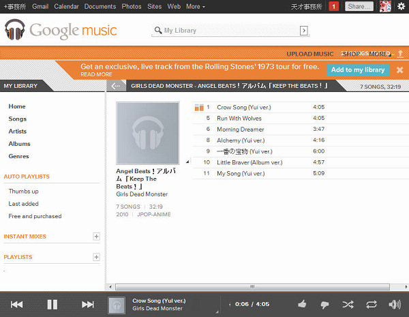Open the READ MORE link
The width and height of the screenshot is (409, 317).
click(96, 74)
